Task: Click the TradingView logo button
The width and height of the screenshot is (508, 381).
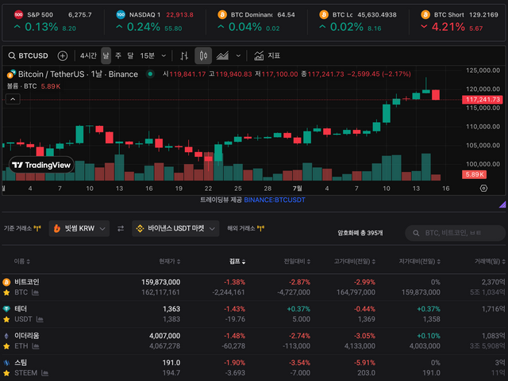Action: tap(41, 166)
